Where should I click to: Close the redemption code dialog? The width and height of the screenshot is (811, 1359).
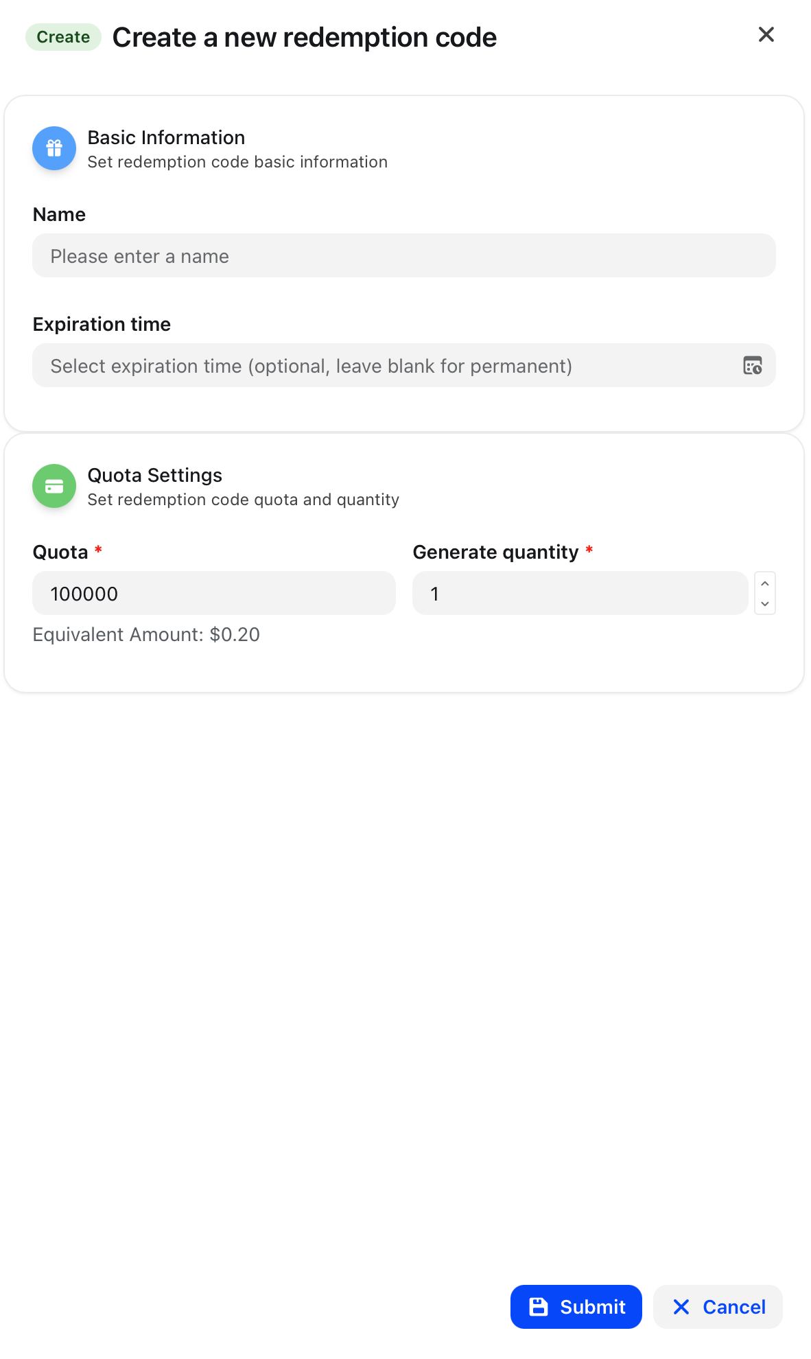[x=766, y=34]
